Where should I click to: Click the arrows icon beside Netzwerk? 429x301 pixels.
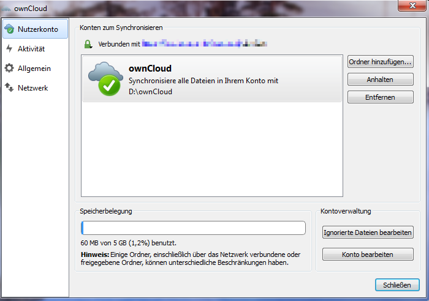[9, 87]
